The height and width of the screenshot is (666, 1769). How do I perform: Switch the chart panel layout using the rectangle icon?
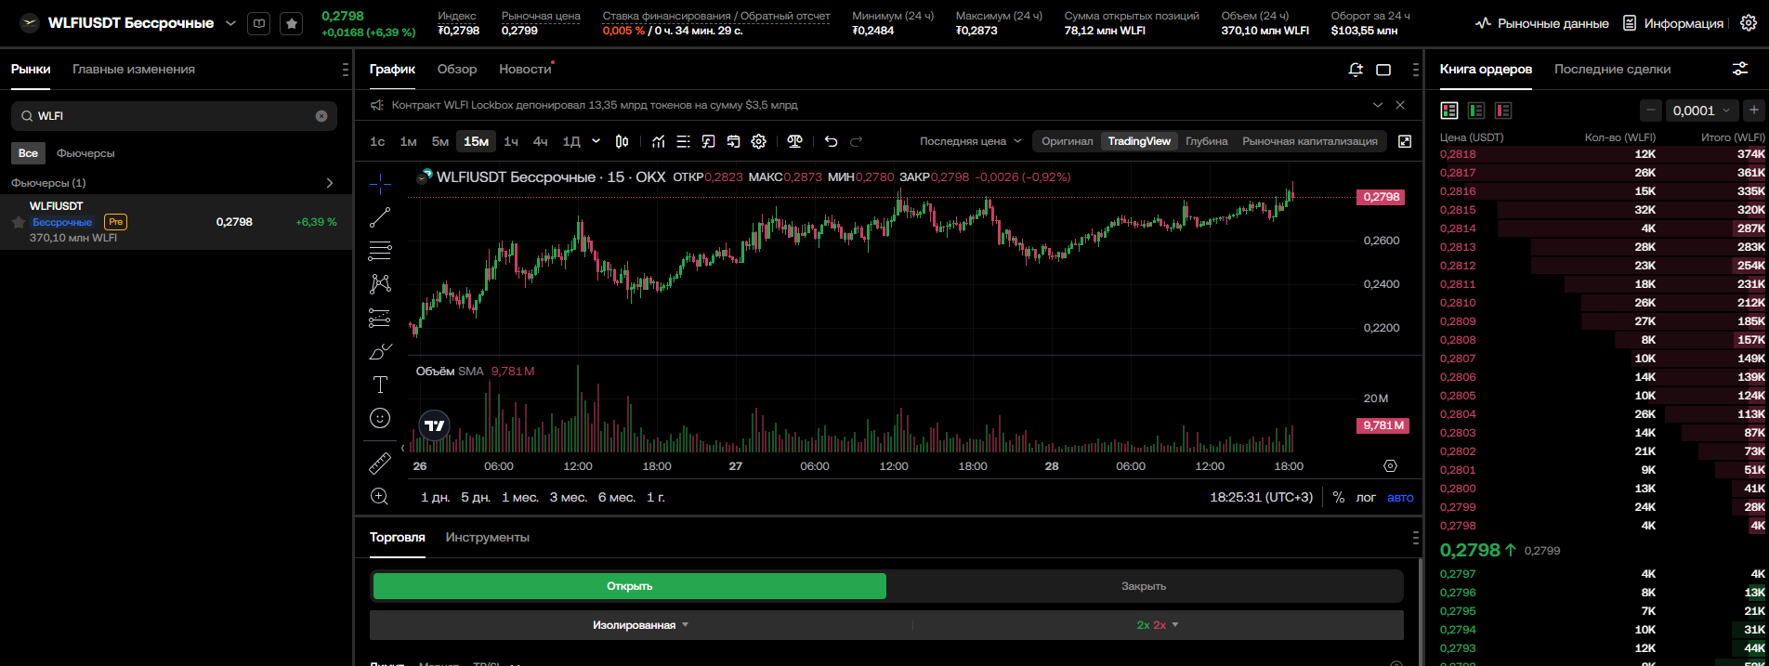click(x=1383, y=70)
